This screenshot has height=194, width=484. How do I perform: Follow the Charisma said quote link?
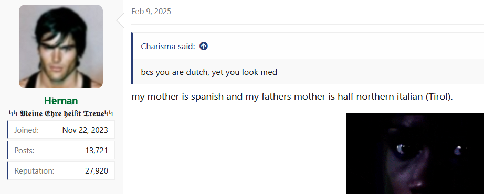(x=168, y=47)
